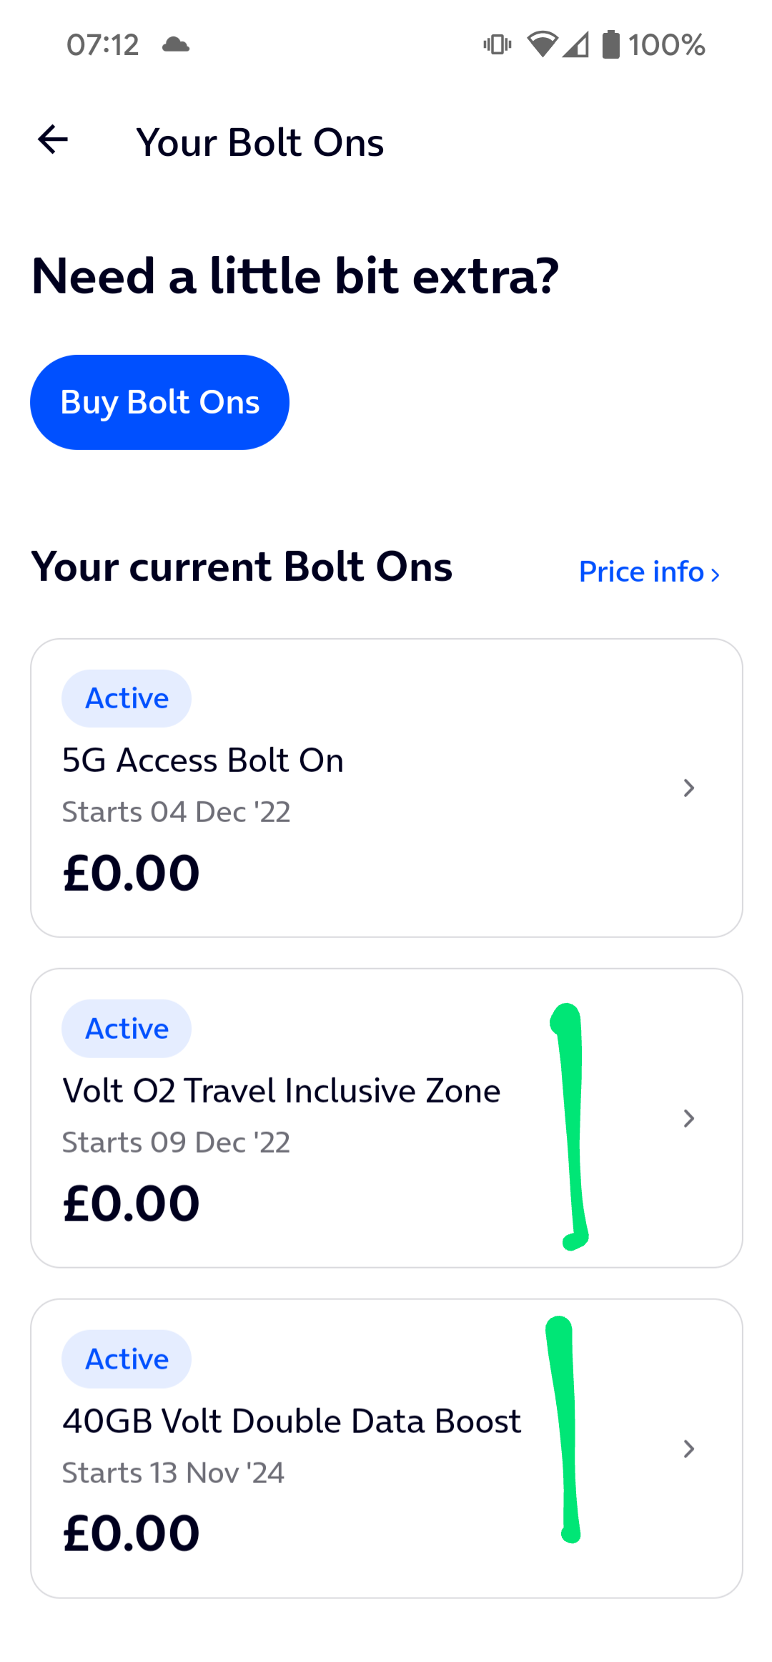The width and height of the screenshot is (772, 1662).
Task: Tap the cloud weather icon in status bar
Action: coord(177,44)
